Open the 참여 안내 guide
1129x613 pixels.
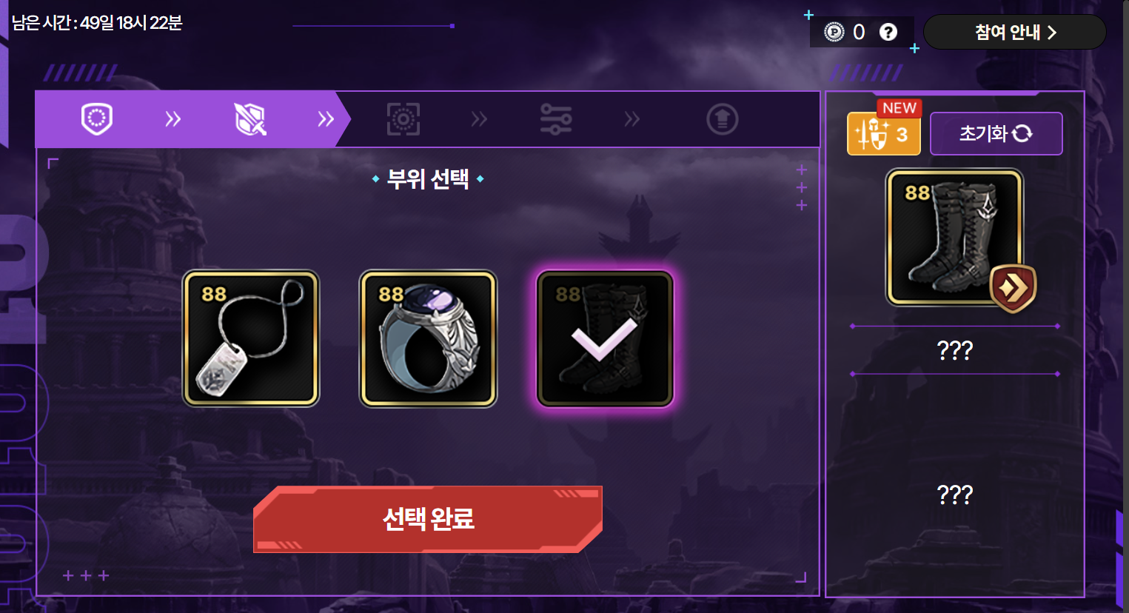pyautogui.click(x=1015, y=32)
